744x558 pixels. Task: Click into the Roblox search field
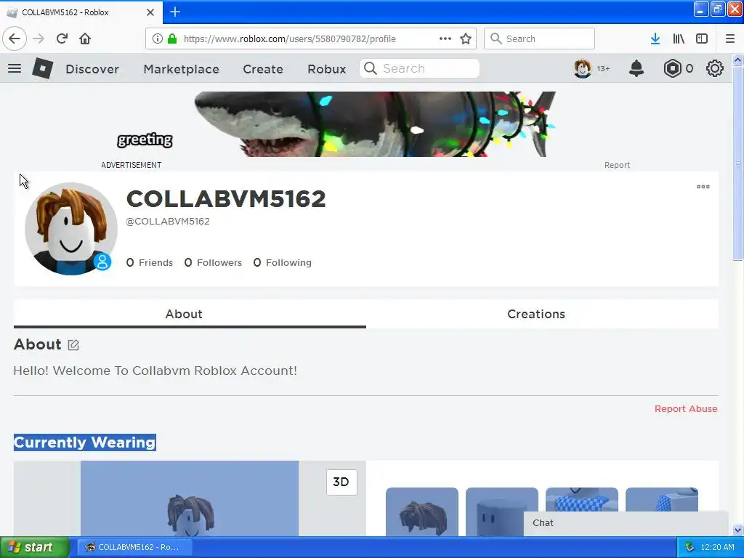coord(419,69)
